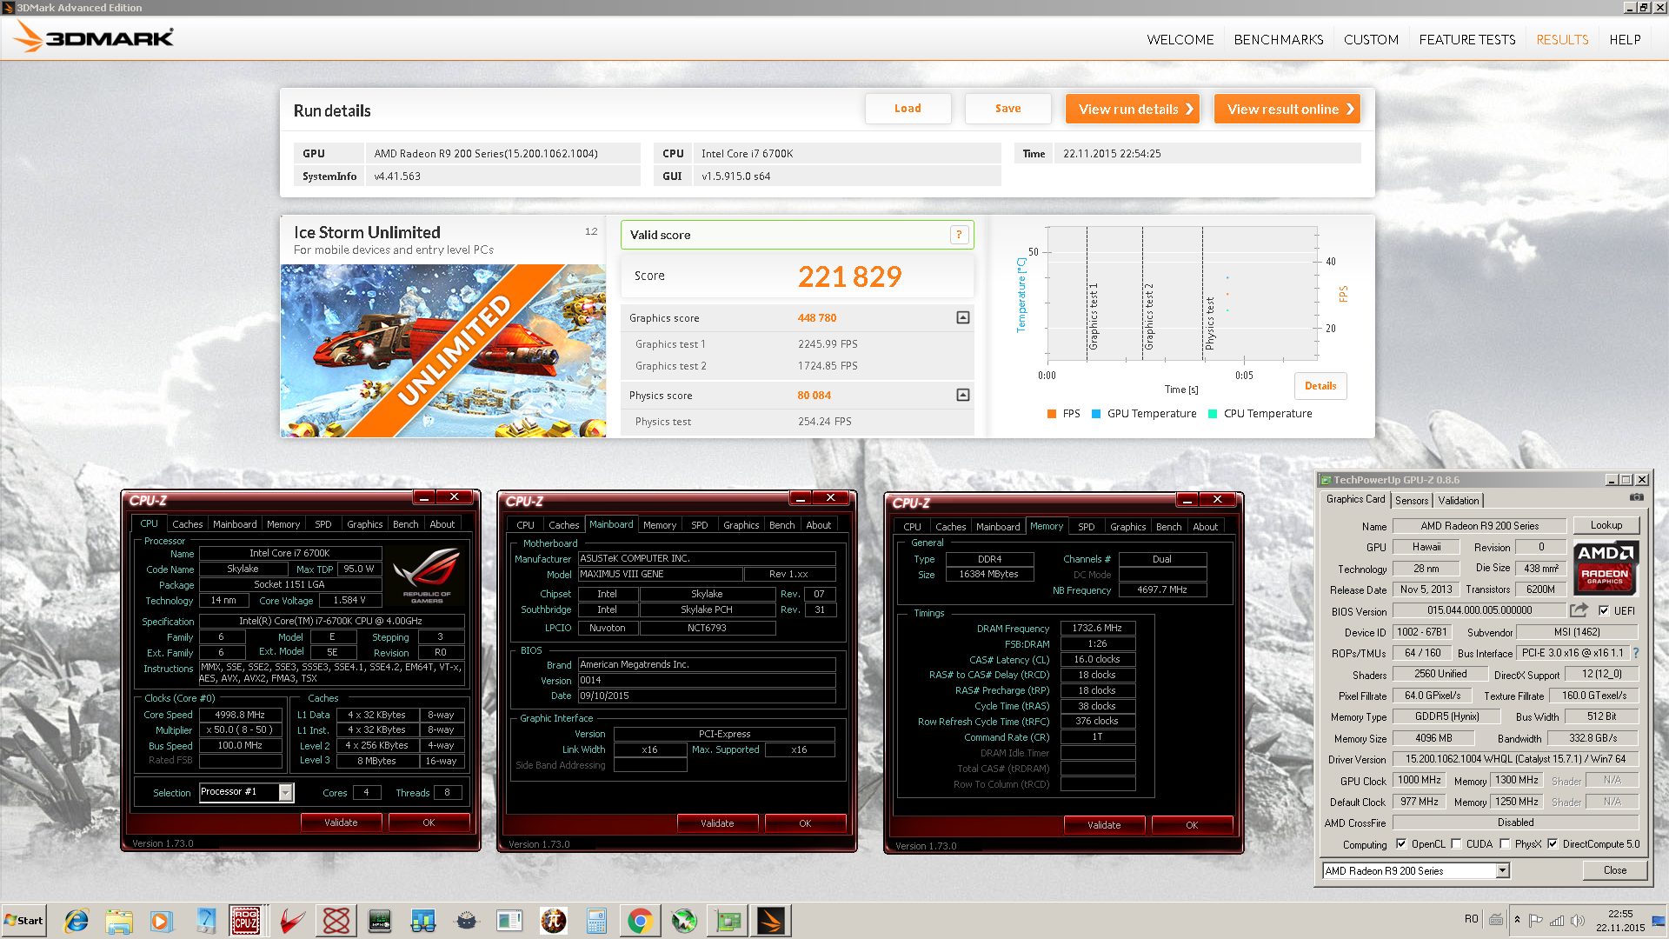The height and width of the screenshot is (939, 1669).
Task: Select the About tab in the first CPU-Z window
Action: (x=442, y=524)
